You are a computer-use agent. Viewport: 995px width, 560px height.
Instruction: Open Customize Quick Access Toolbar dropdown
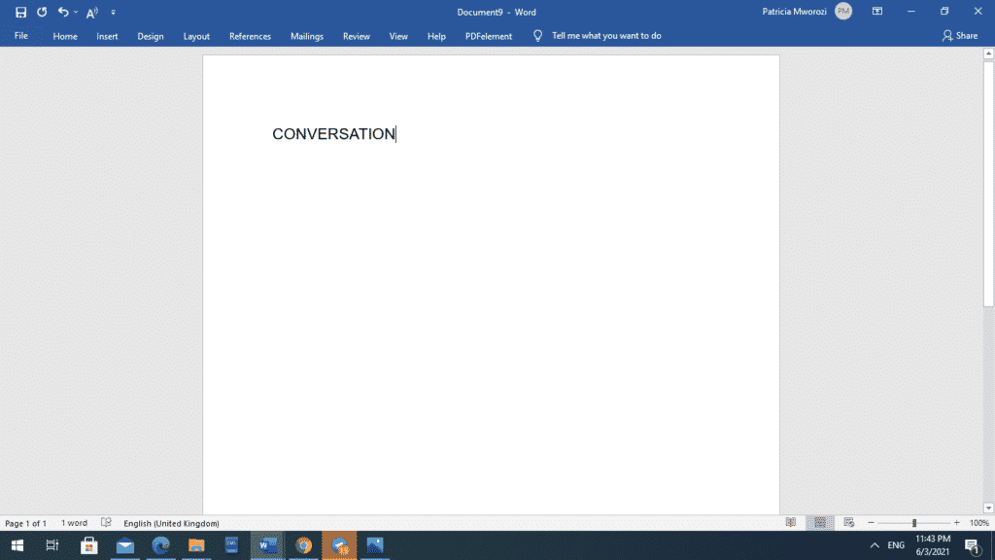coord(113,13)
